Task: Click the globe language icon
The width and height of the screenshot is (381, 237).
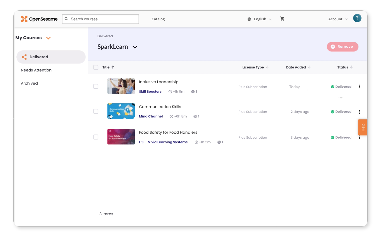Action: 249,19
